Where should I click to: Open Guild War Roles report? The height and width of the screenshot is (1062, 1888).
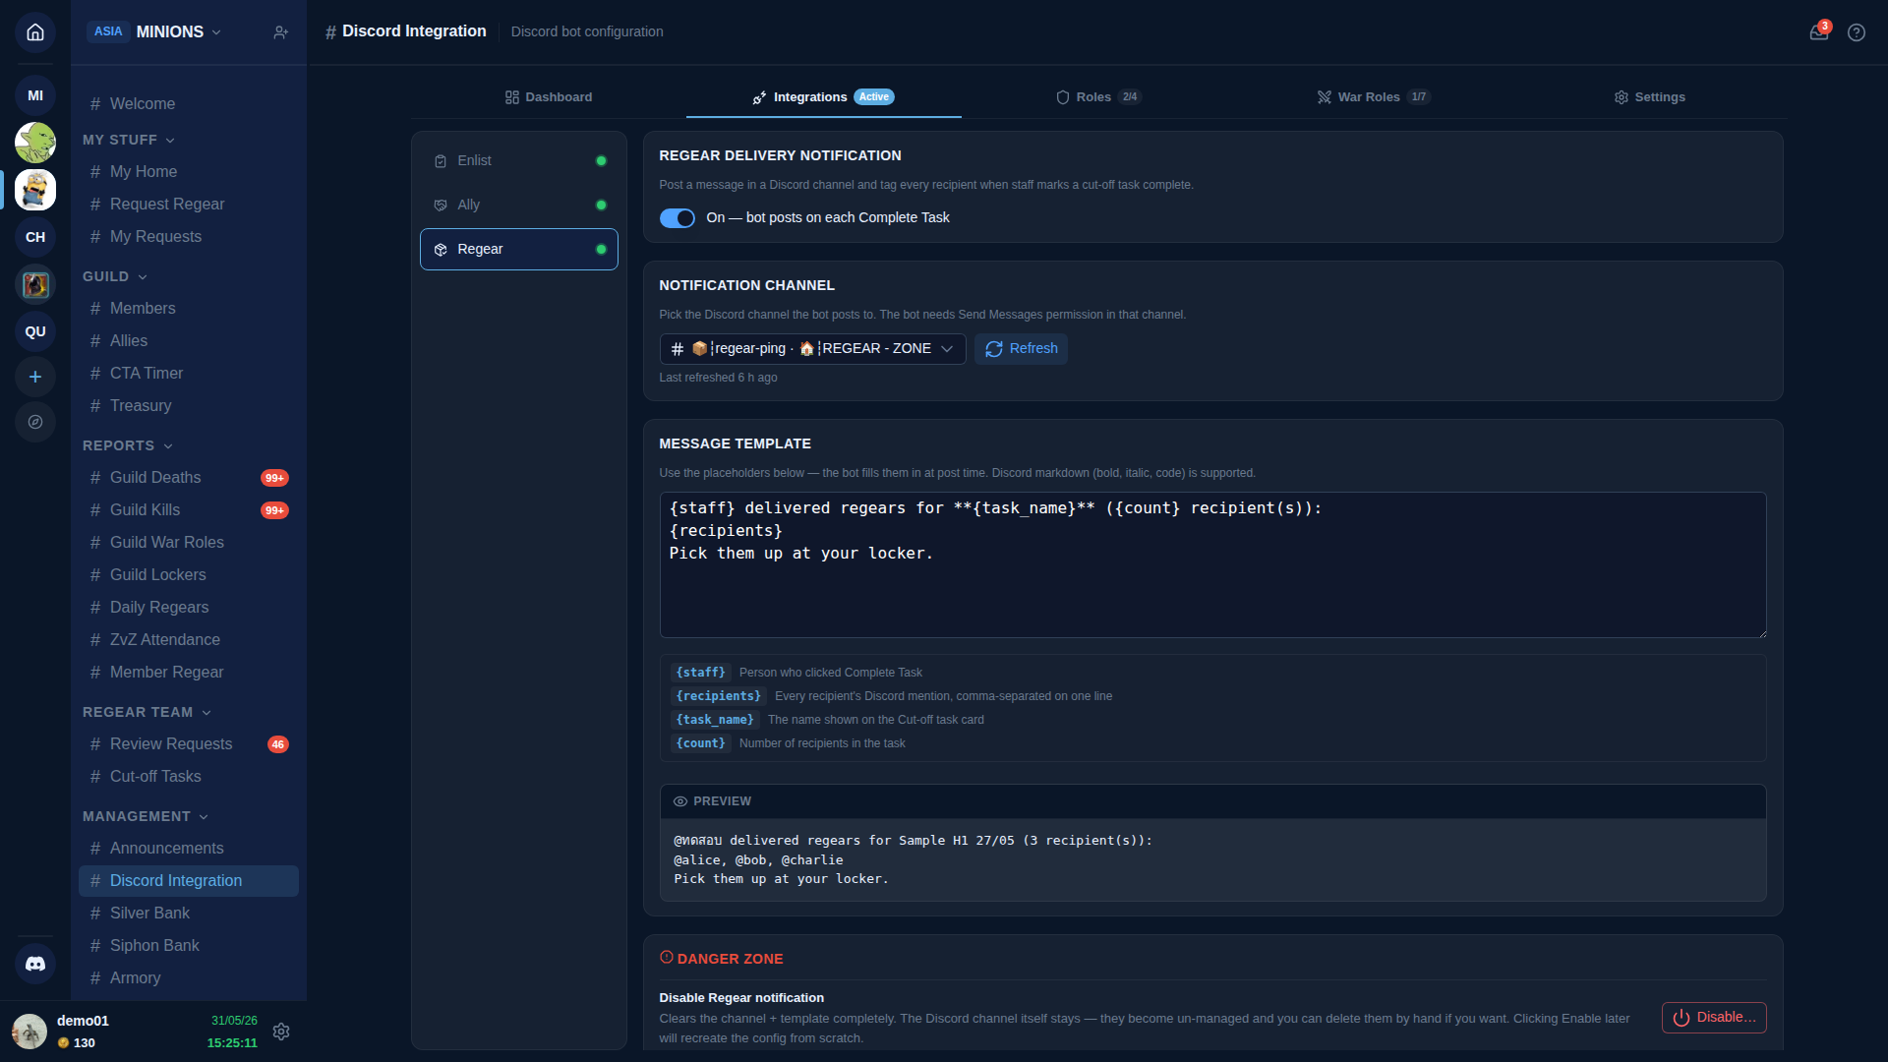189,543
